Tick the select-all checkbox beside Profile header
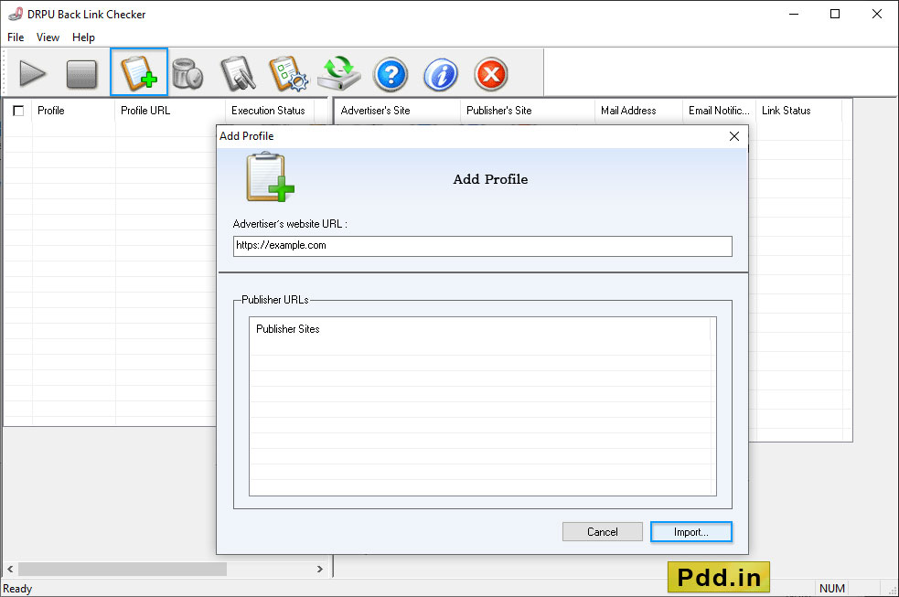This screenshot has height=597, width=899. tap(18, 111)
